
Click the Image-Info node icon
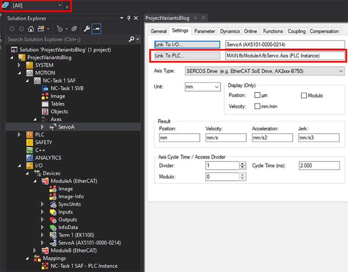point(53,196)
